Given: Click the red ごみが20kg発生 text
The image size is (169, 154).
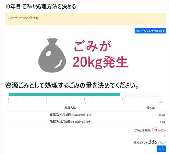Looking at the screenshot, I should tap(100, 55).
